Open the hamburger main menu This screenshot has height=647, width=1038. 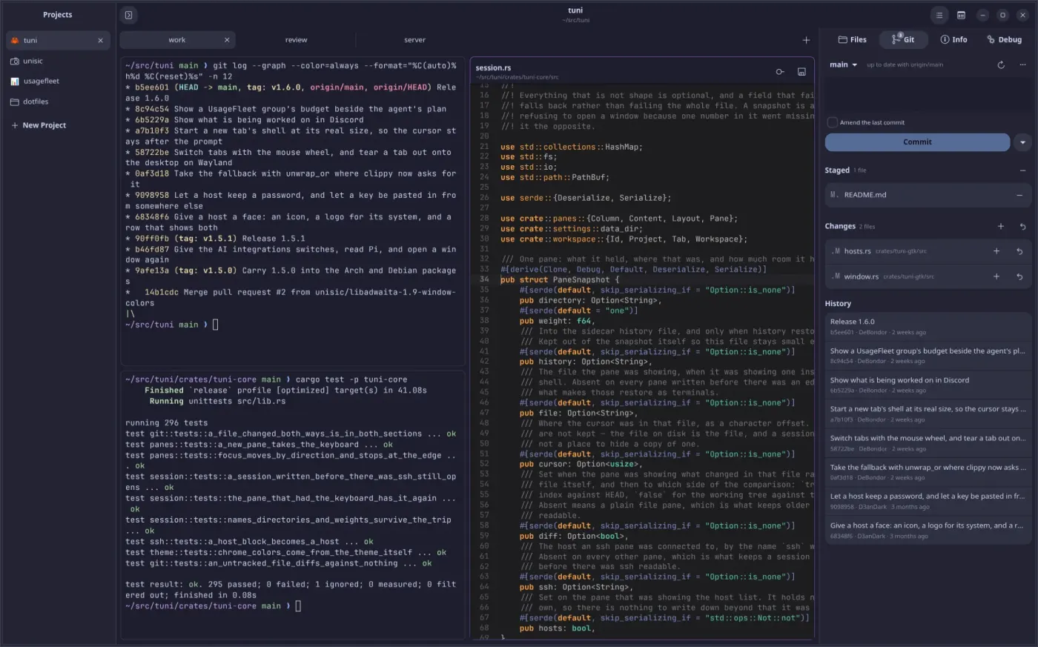click(939, 15)
